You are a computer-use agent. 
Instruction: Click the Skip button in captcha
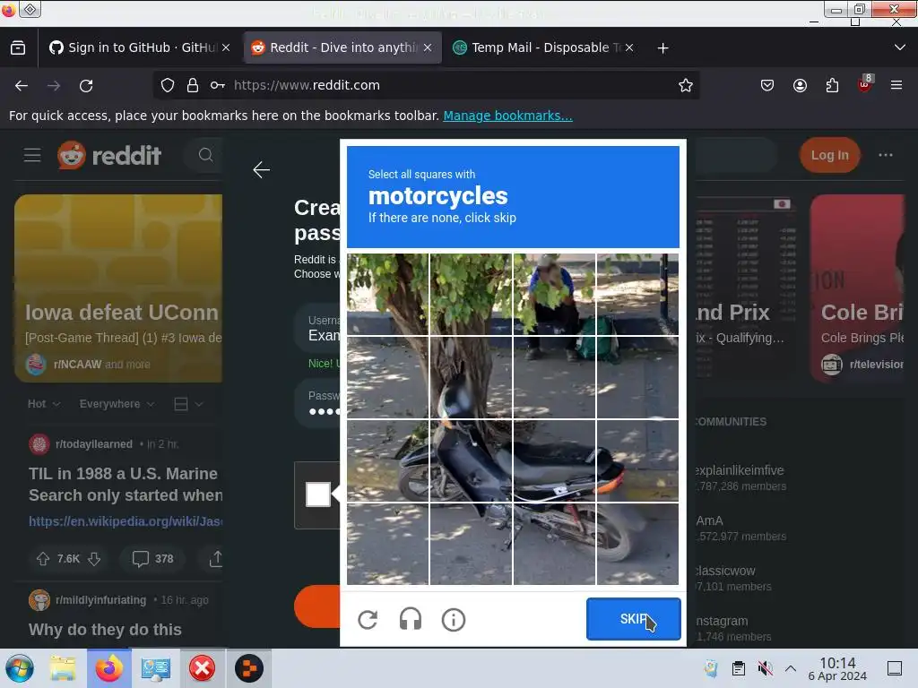(634, 619)
